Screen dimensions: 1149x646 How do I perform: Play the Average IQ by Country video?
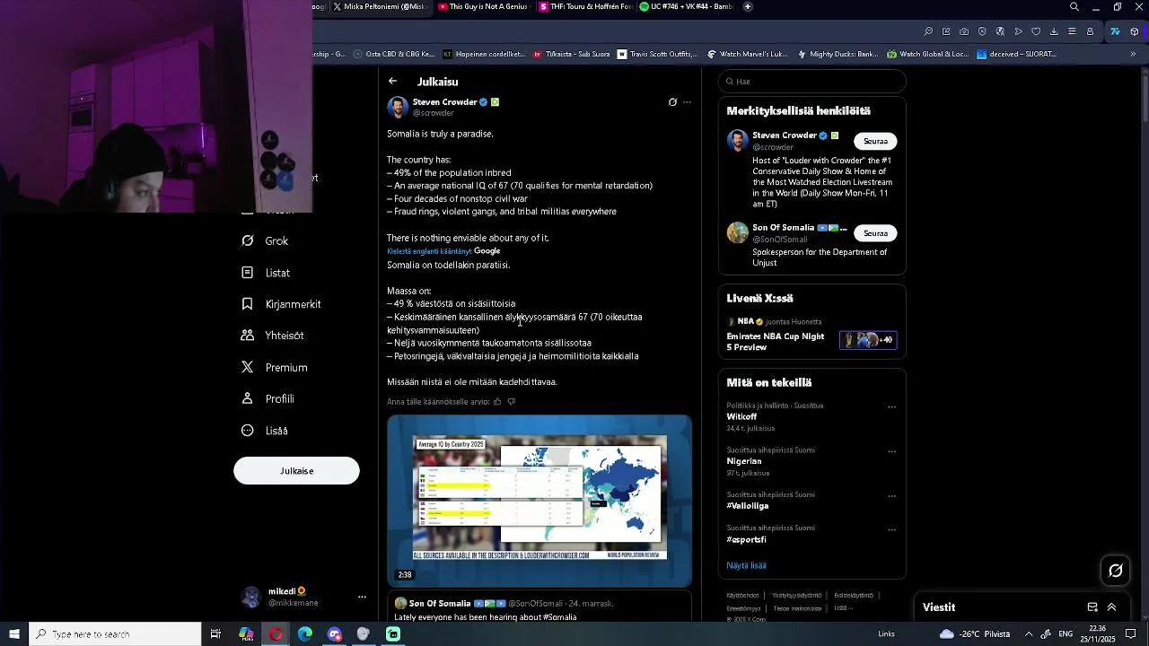pos(539,501)
